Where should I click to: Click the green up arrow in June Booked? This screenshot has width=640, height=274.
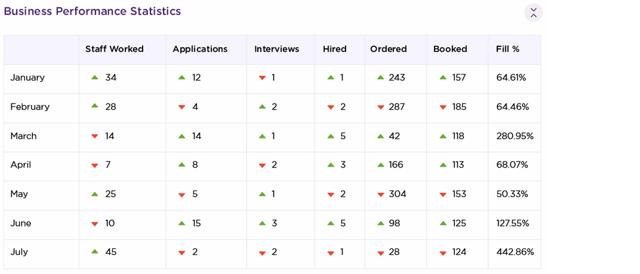443,223
